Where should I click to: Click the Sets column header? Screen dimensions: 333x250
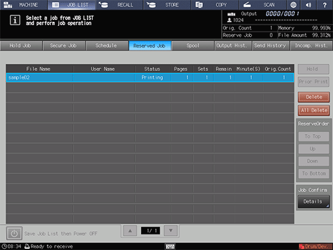tap(203, 69)
